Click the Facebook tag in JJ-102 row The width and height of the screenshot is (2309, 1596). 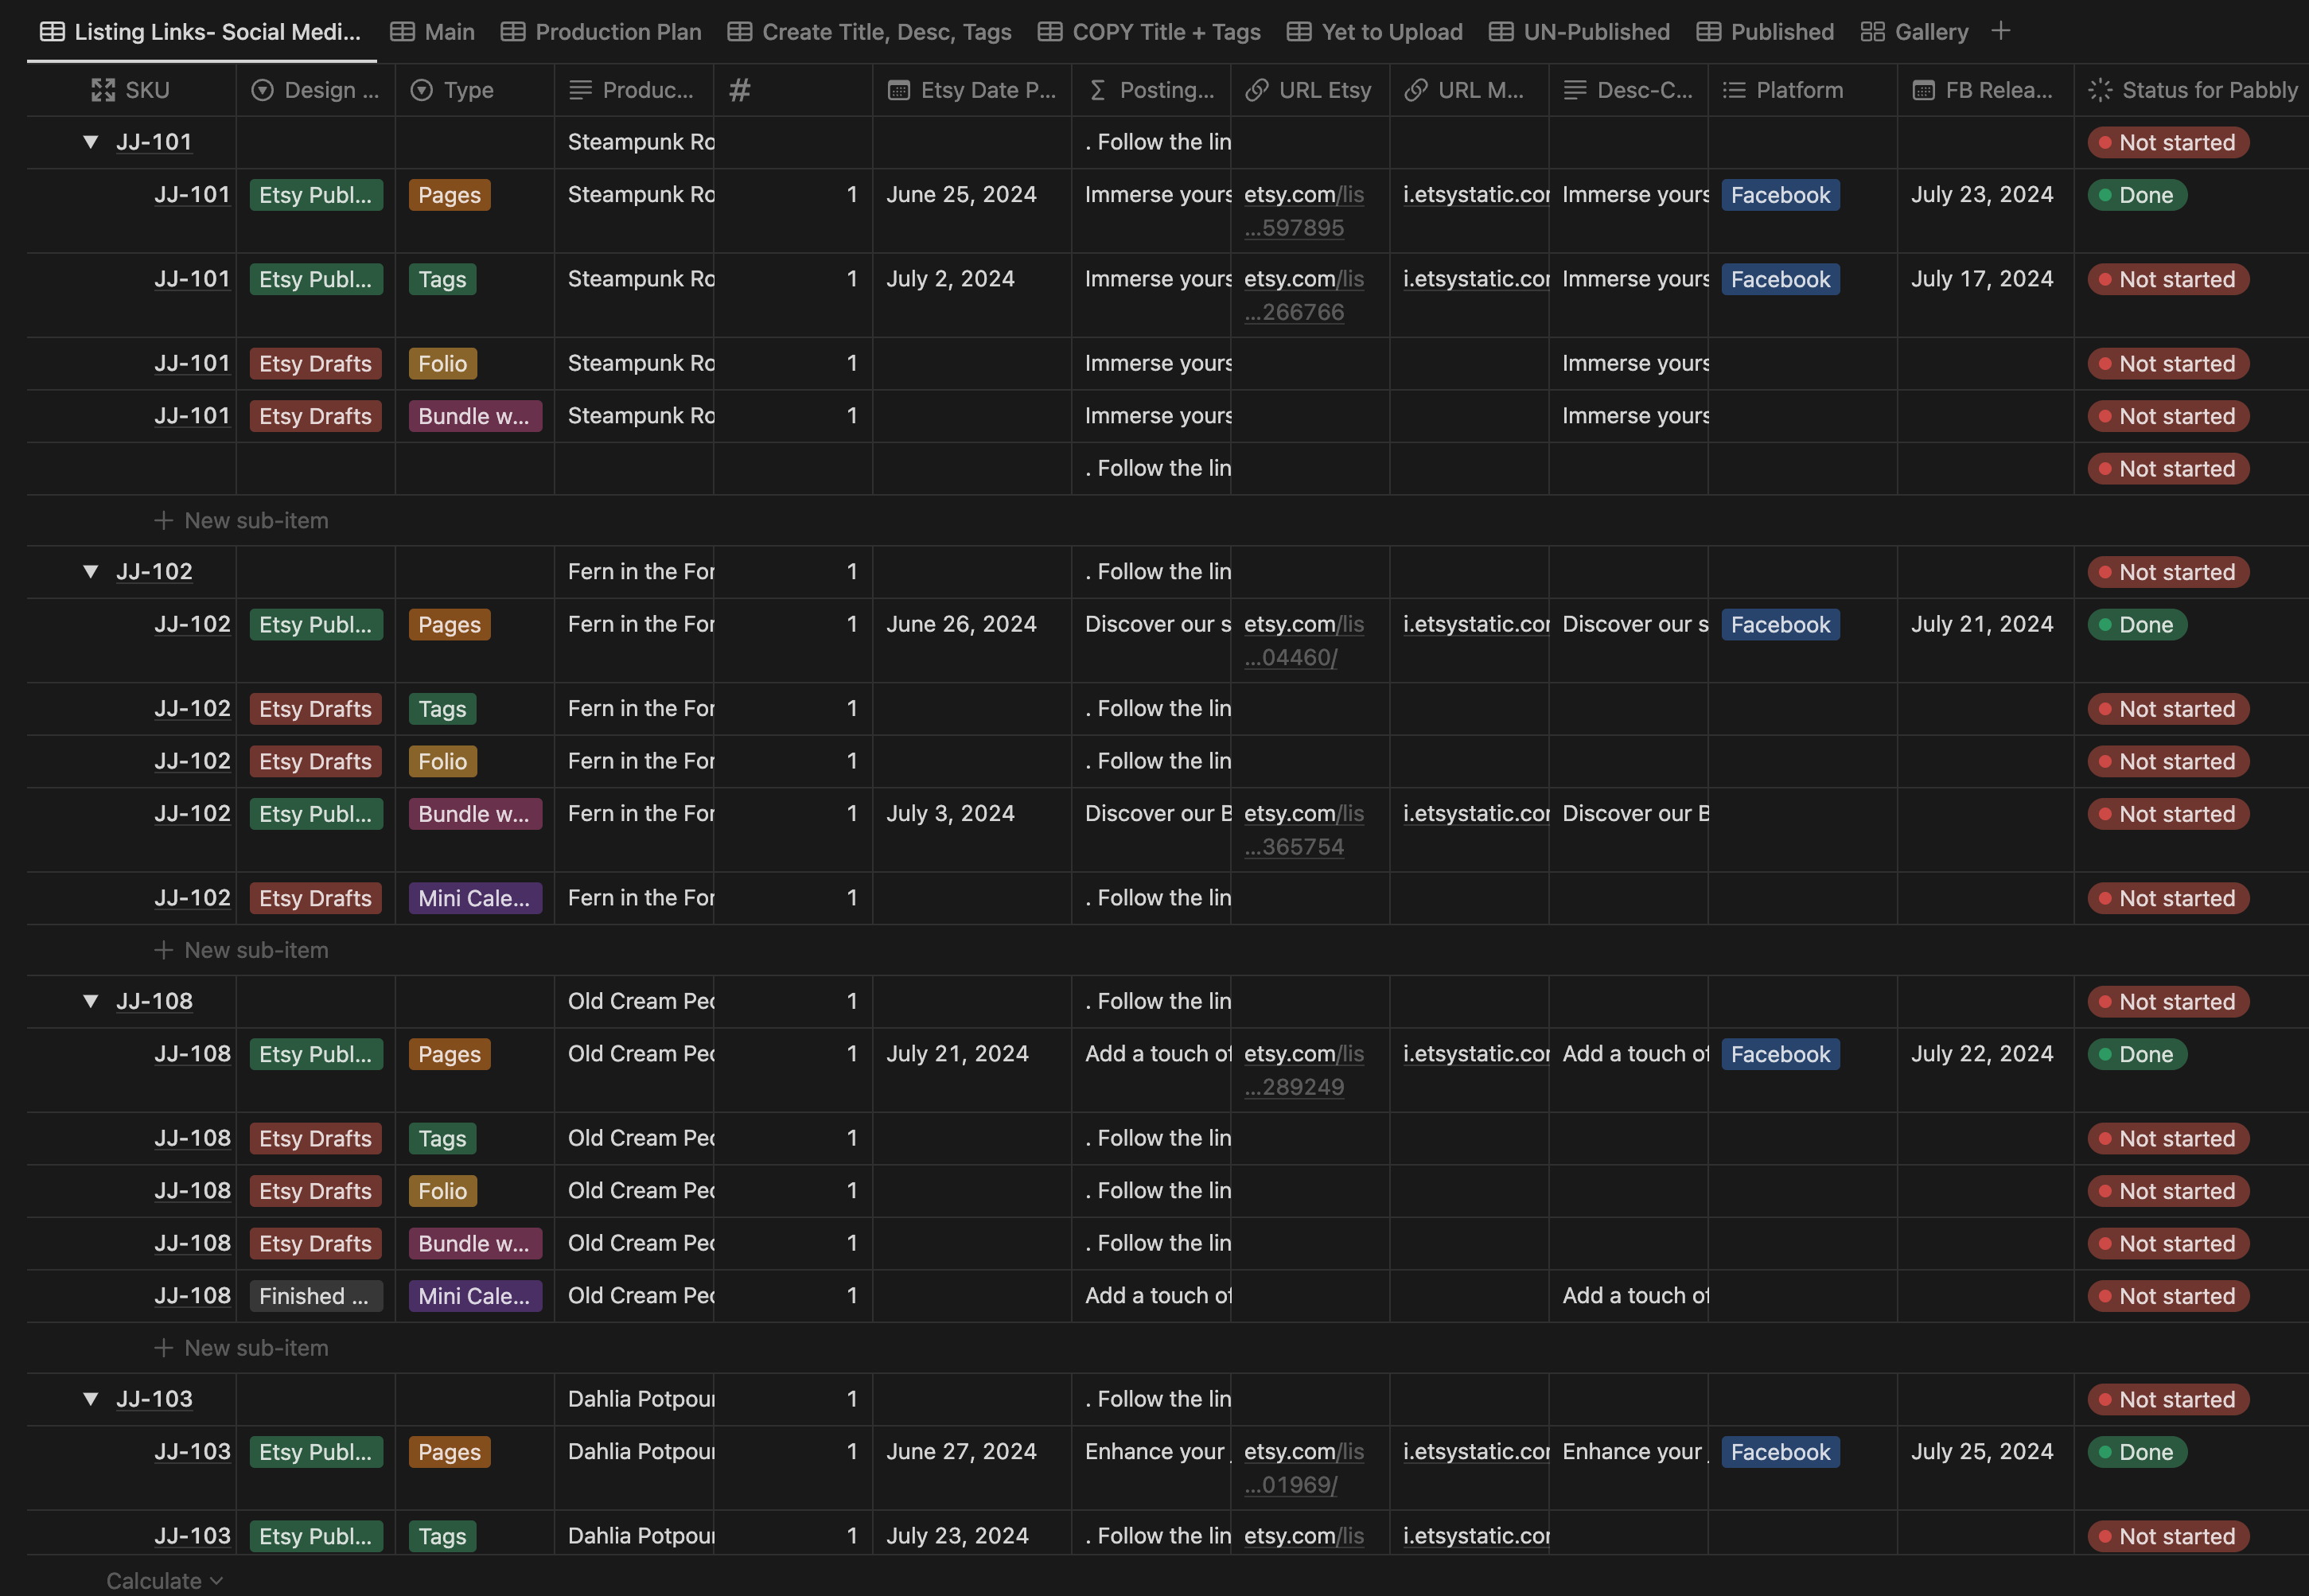click(1779, 625)
